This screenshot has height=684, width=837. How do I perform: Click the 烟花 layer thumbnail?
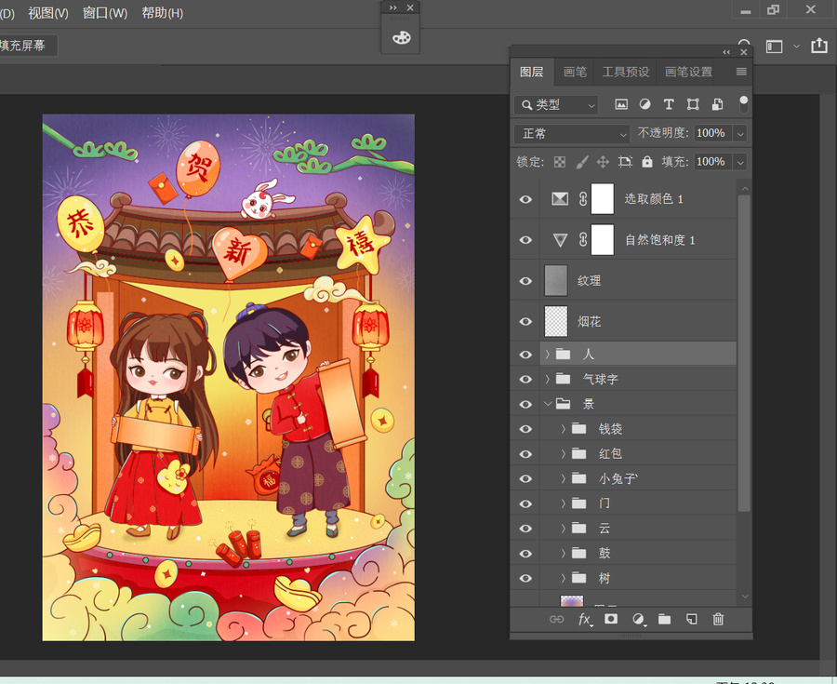(556, 321)
